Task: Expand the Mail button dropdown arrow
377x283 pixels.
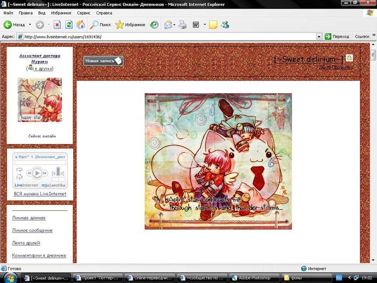Action: 174,25
